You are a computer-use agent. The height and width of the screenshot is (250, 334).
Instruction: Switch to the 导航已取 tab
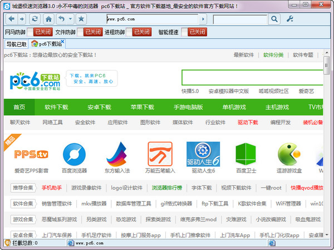coord(16,44)
